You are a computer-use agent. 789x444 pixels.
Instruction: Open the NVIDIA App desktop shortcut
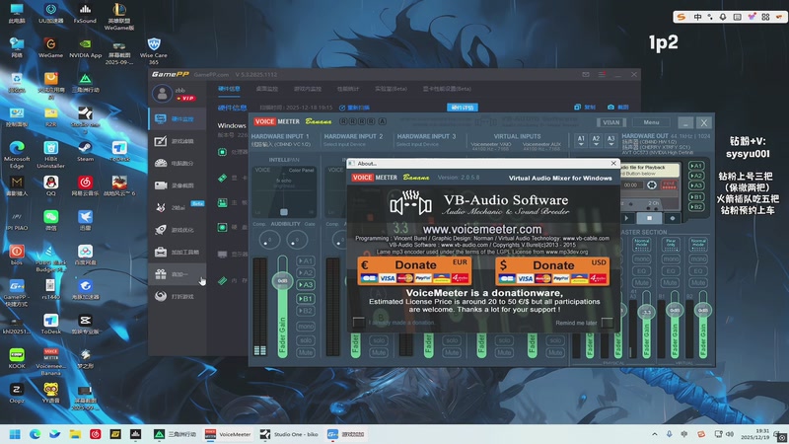pyautogui.click(x=85, y=48)
